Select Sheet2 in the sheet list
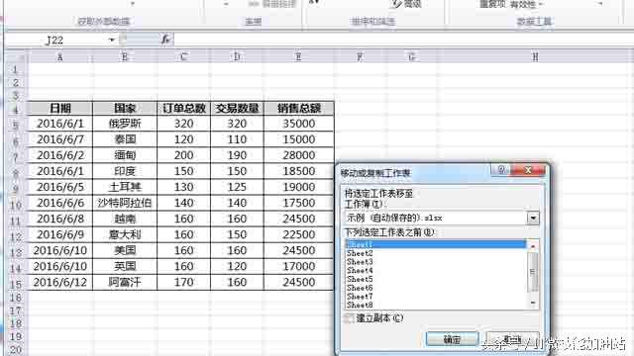634x356 pixels. [436, 253]
